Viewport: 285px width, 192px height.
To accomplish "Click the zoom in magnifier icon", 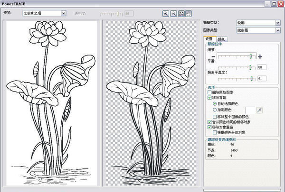I will pos(166,14).
